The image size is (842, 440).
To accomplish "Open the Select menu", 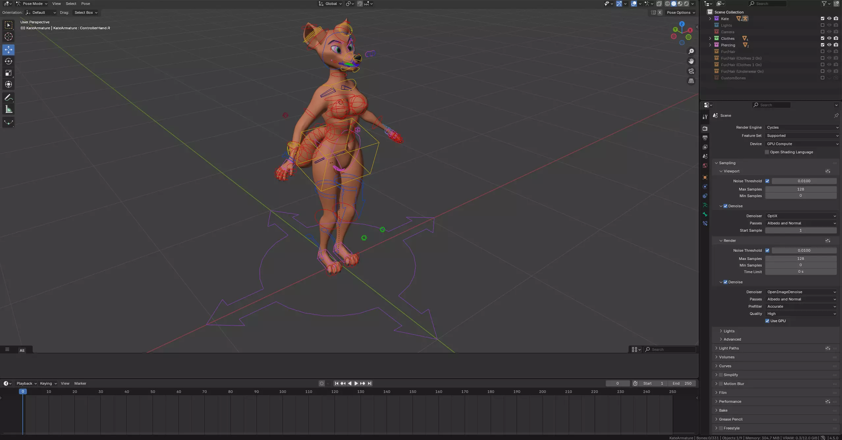I will 71,4.
